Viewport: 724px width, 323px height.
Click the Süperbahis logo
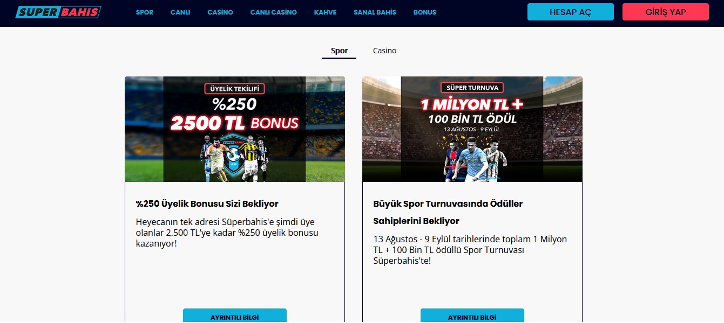click(58, 12)
